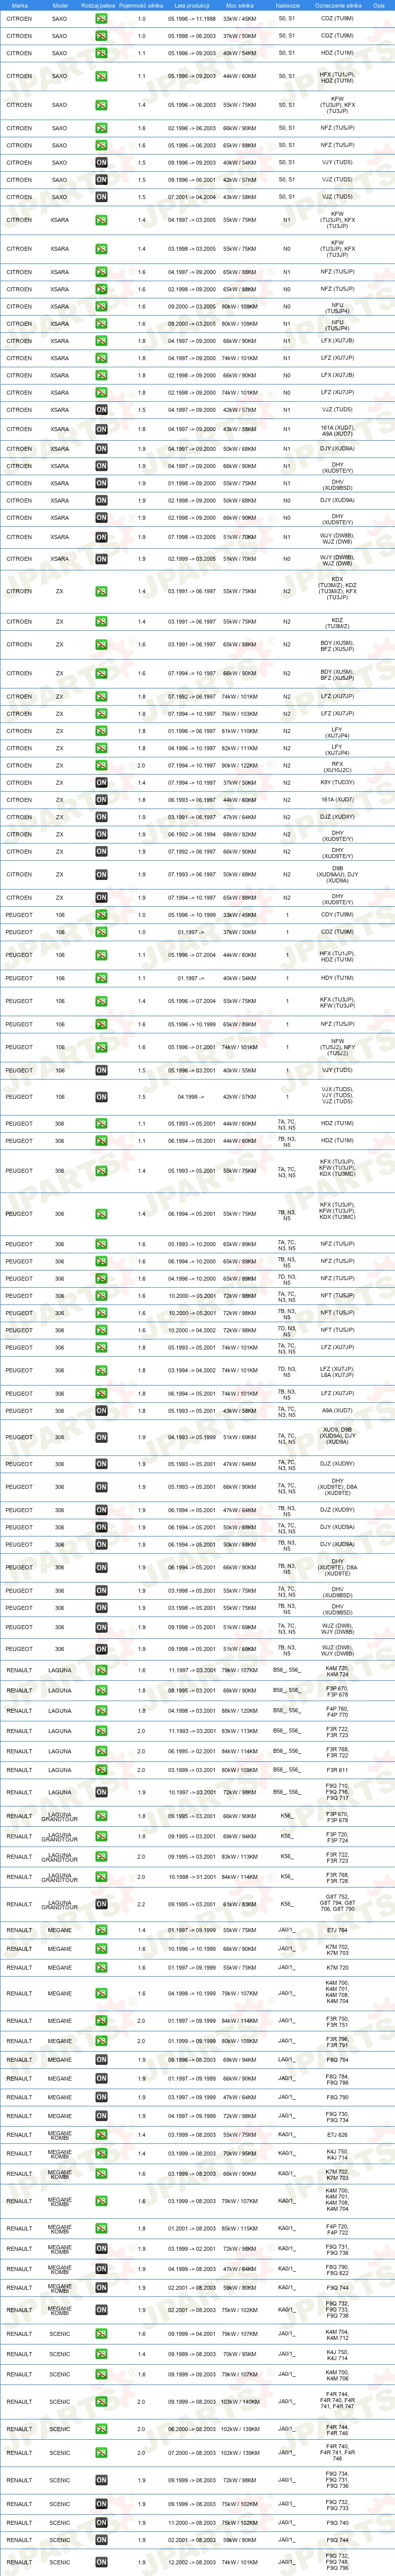The width and height of the screenshot is (395, 2576).
Task: Click diesel icon in 306 XUD9, D9B row
Action: [x=101, y=1437]
